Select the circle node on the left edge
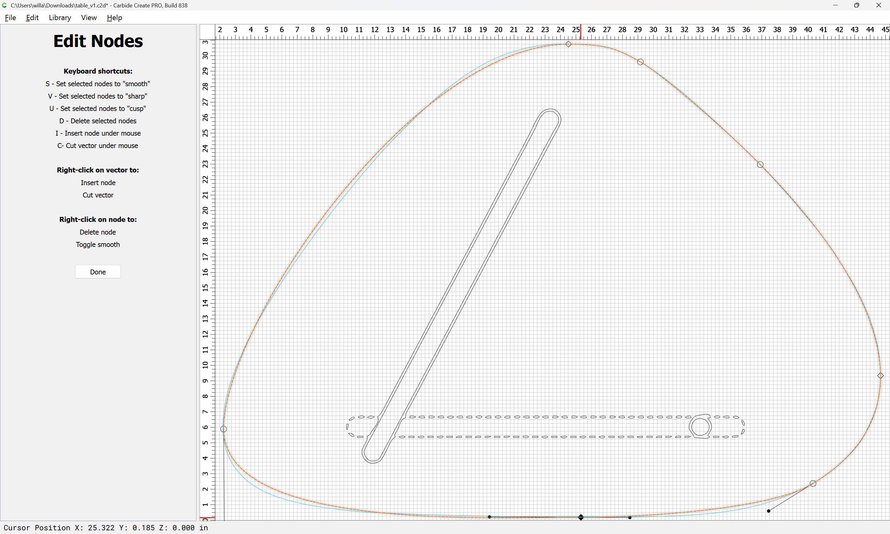The image size is (890, 534). pyautogui.click(x=223, y=429)
